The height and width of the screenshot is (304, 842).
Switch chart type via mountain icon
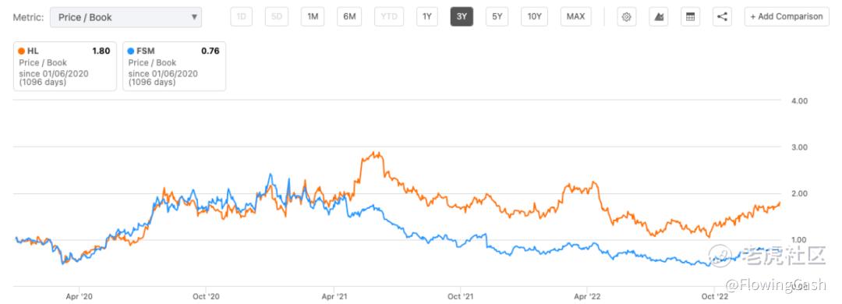(x=658, y=16)
